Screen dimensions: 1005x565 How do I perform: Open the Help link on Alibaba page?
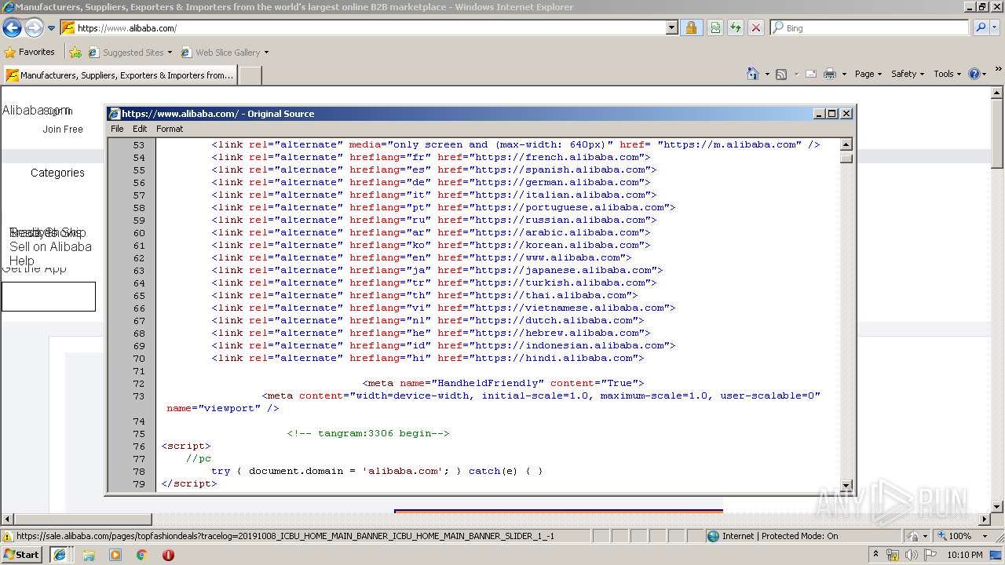(21, 261)
